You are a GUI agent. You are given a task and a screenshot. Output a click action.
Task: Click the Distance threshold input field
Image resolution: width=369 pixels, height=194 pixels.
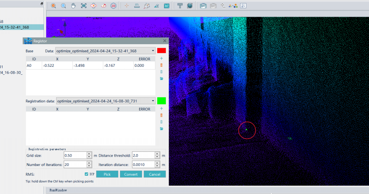(143, 155)
